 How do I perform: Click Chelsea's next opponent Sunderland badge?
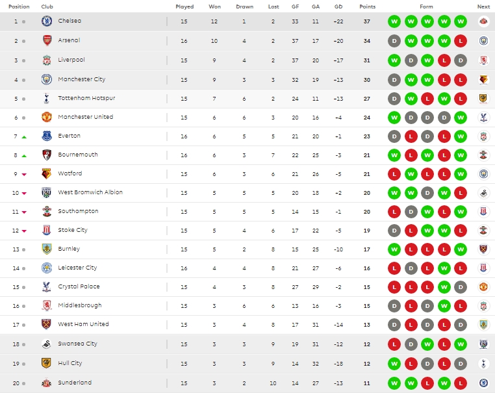(x=483, y=21)
